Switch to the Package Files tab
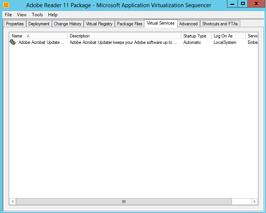Image resolution: width=266 pixels, height=213 pixels. pyautogui.click(x=130, y=24)
